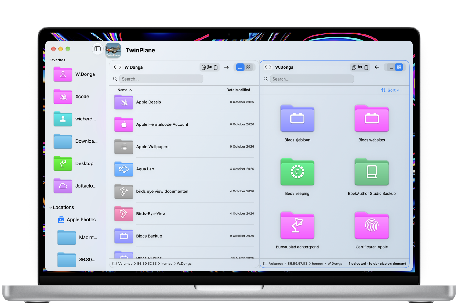Screen dimensions: 458x305
Task: Sort left pane by Name column
Action: coord(125,90)
